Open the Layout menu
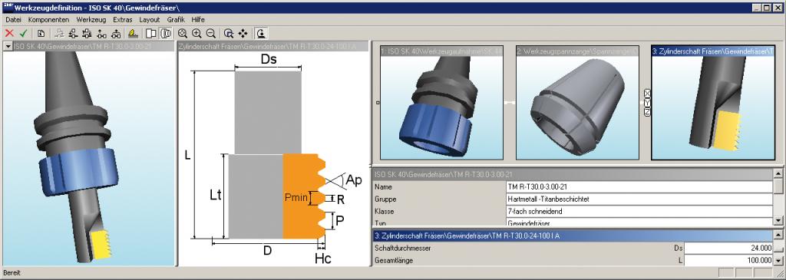This screenshot has width=786, height=280. coord(150,19)
